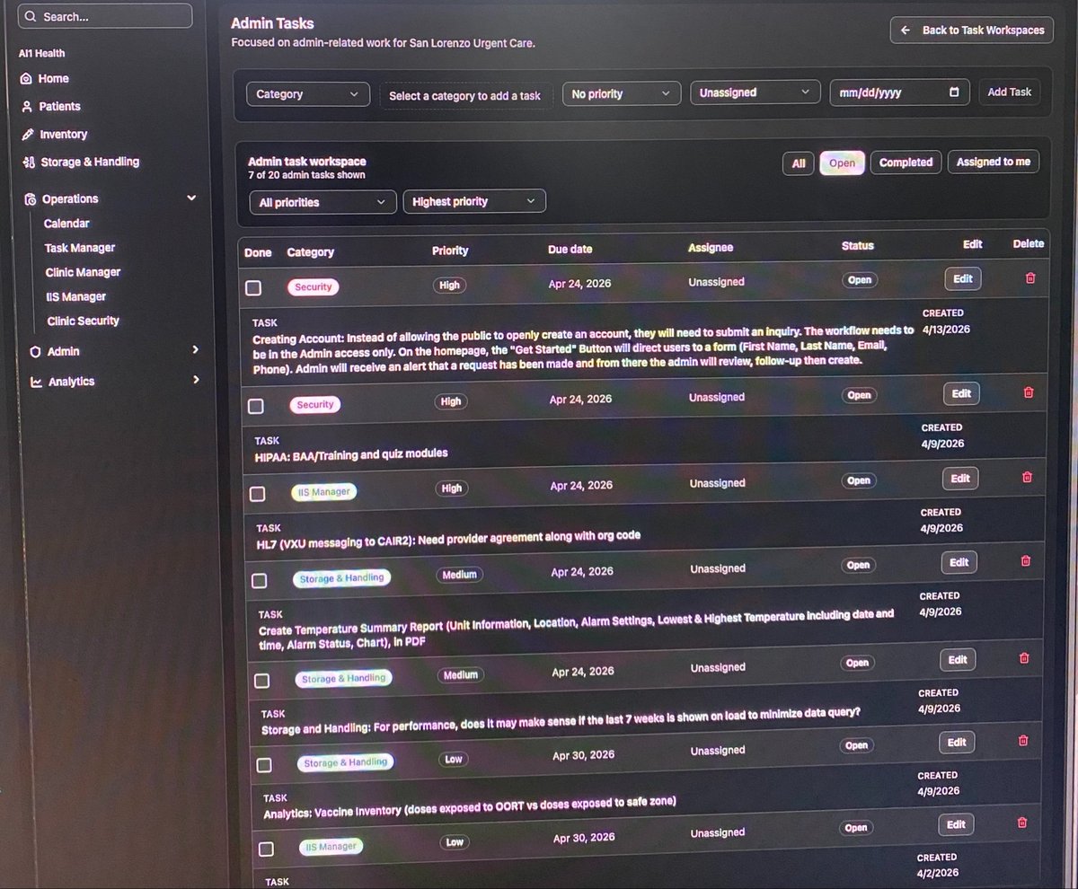1078x889 pixels.
Task: Edit the Temperature Summary Report task
Action: click(x=959, y=562)
